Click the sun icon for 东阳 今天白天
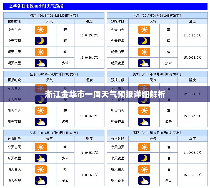 click(144, 147)
